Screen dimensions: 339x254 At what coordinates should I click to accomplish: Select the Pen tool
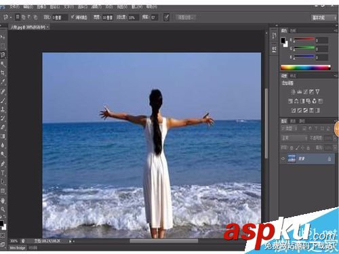click(x=3, y=164)
